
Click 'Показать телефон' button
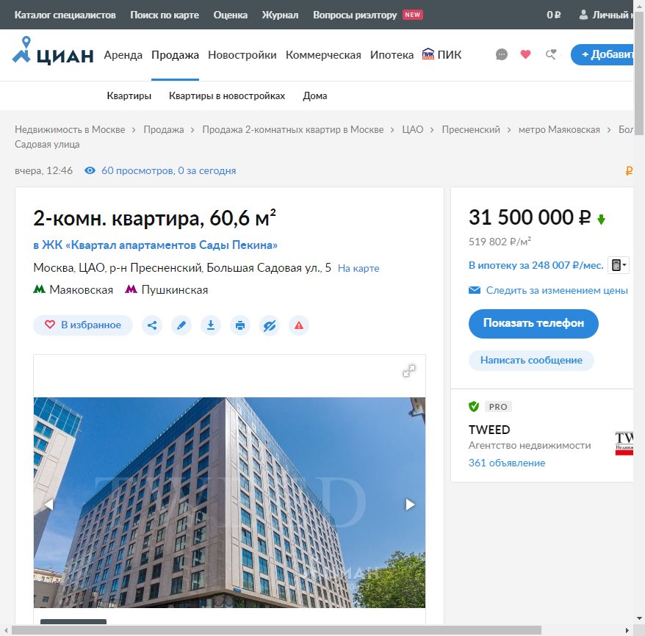533,323
